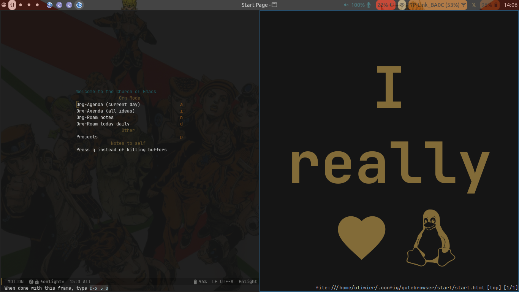The image size is (519, 292).
Task: Open Org-Roam today daily entry
Action: click(x=103, y=124)
